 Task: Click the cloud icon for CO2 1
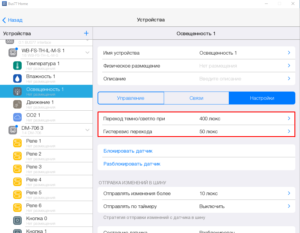coord(17,117)
